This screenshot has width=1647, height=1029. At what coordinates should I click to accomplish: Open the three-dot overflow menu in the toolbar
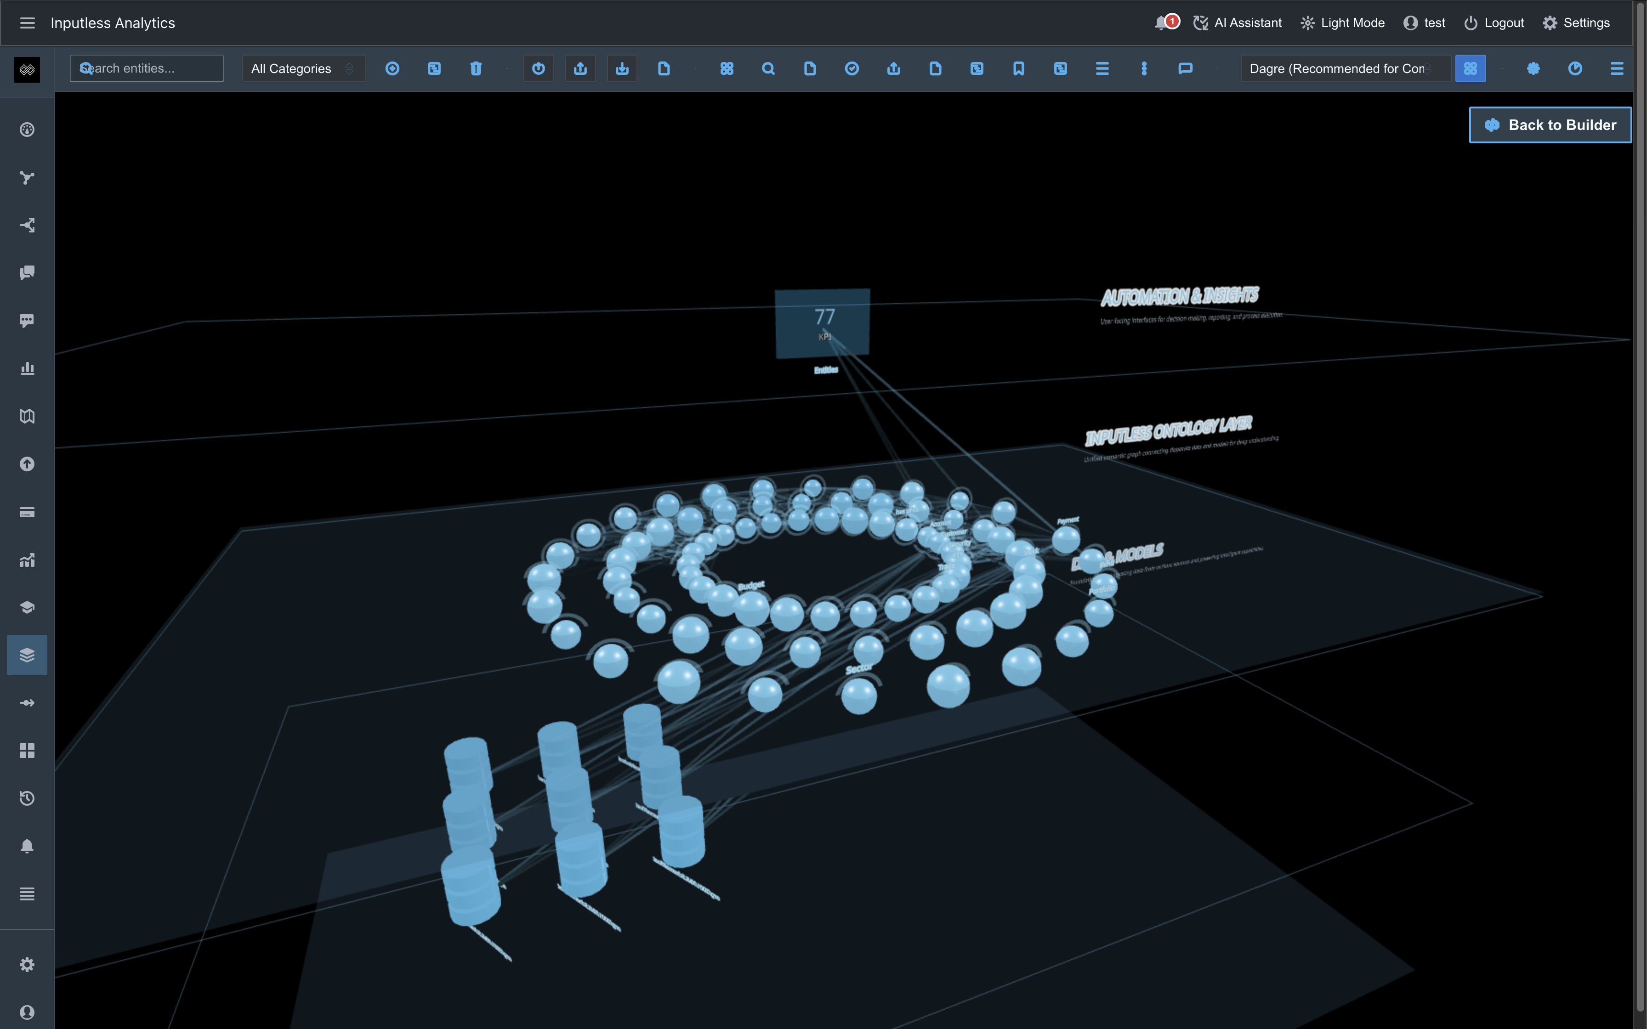click(1145, 68)
